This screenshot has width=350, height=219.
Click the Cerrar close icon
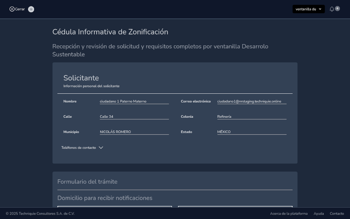click(12, 9)
